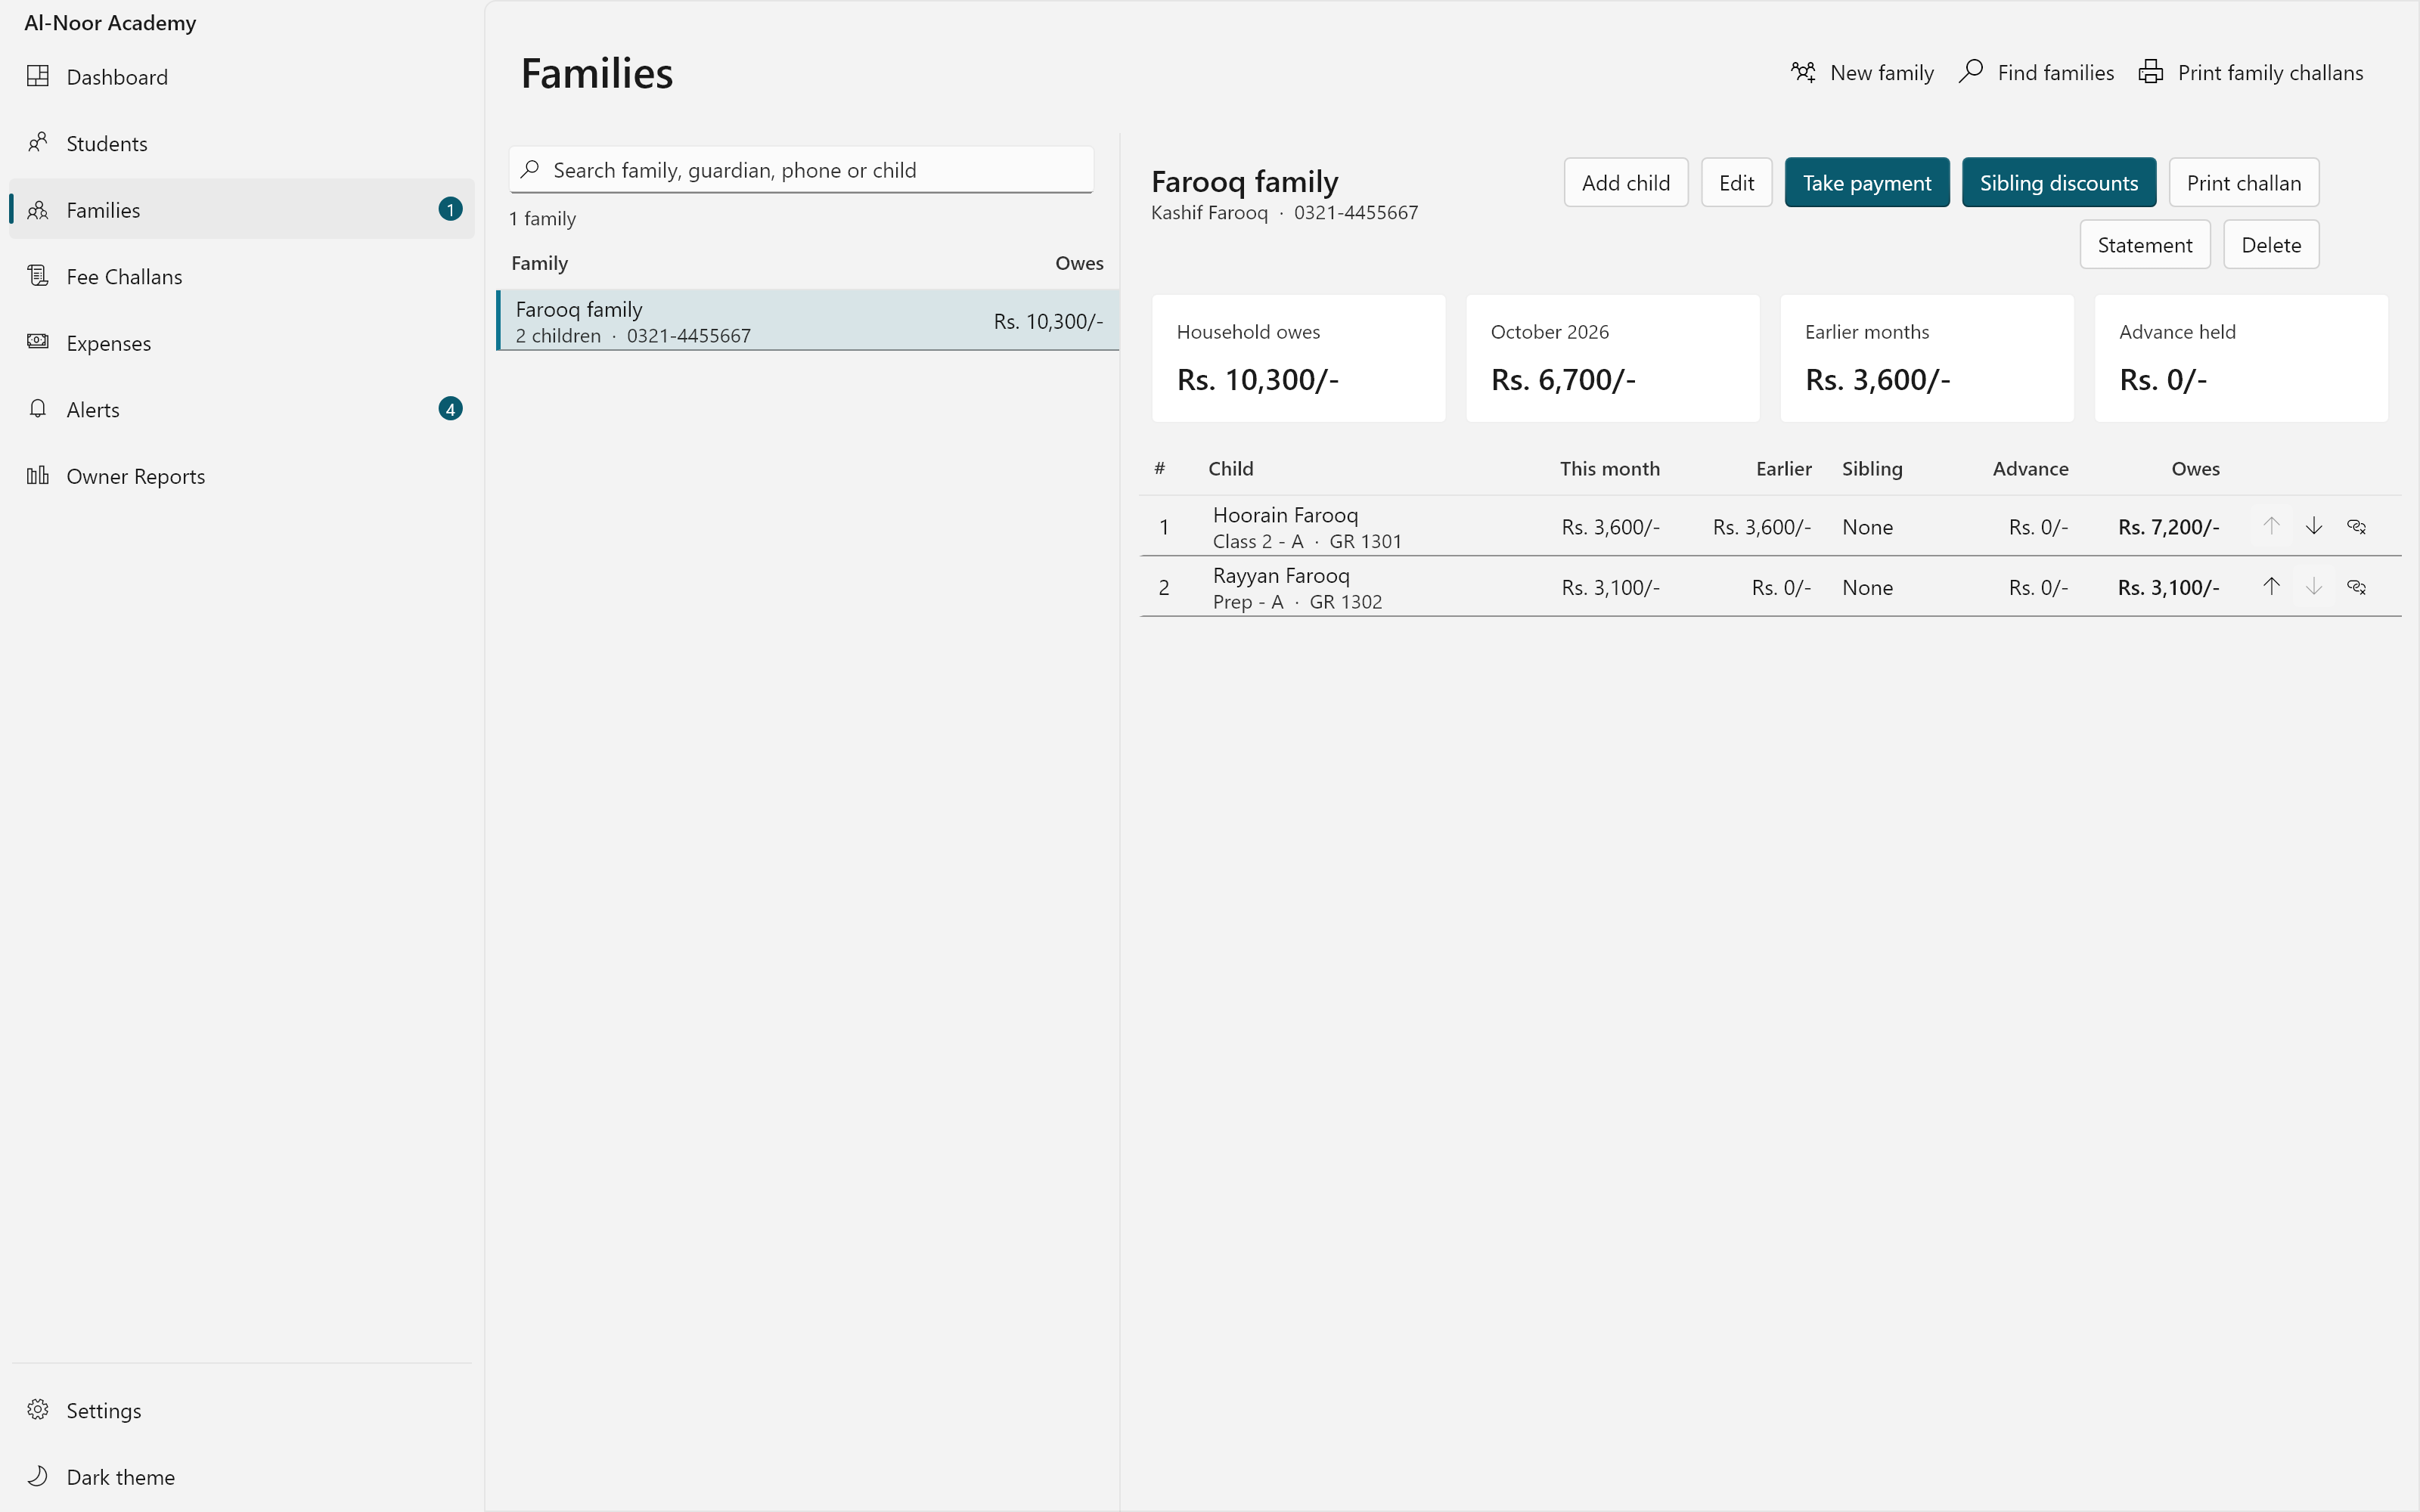Open Dashboard from the sidebar
The image size is (2420, 1512).
point(242,76)
